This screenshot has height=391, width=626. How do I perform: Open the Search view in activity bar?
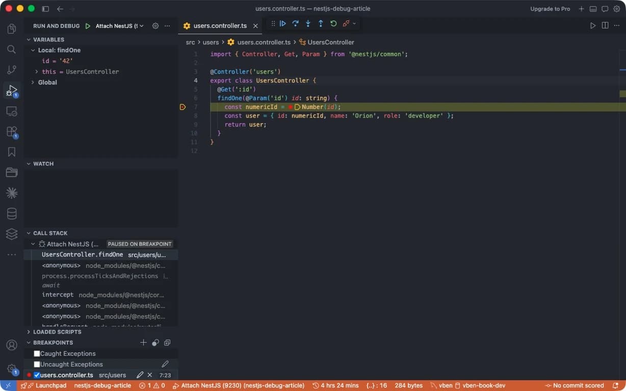click(x=12, y=49)
